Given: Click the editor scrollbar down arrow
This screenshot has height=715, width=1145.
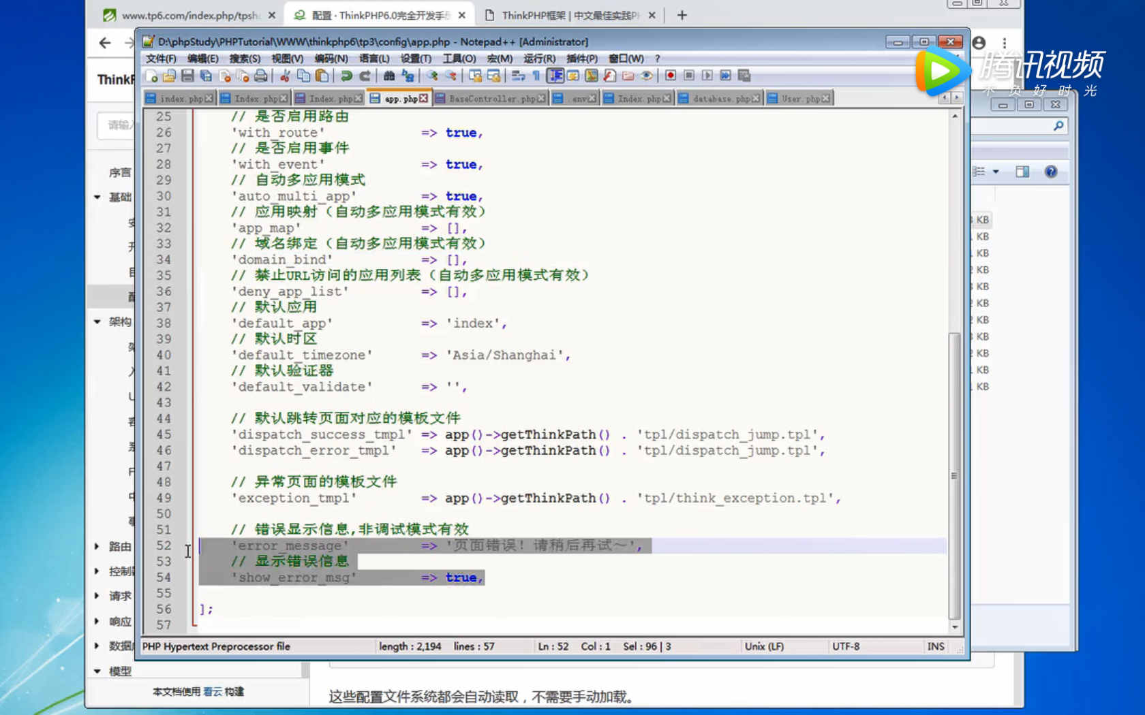Looking at the screenshot, I should (x=955, y=626).
